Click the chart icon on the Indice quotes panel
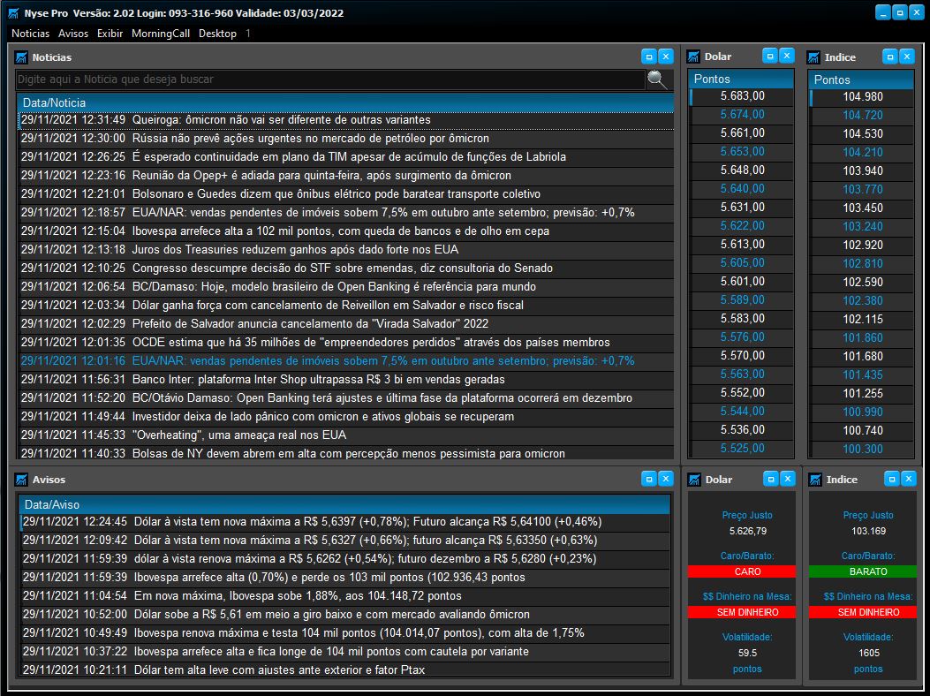This screenshot has width=930, height=696. 813,56
